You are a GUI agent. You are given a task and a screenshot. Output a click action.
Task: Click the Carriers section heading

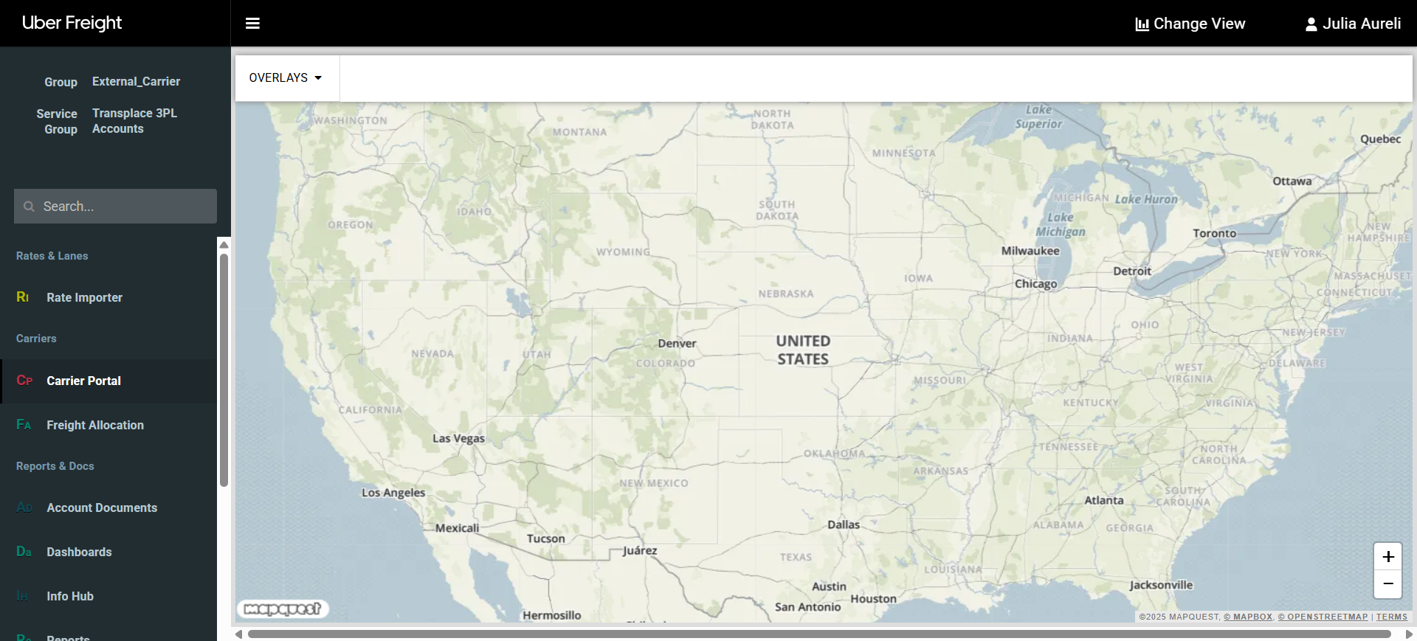36,339
